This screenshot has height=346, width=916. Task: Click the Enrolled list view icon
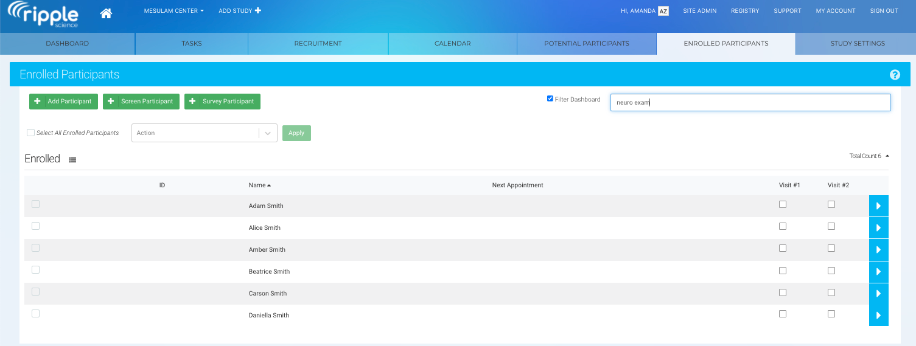click(73, 160)
